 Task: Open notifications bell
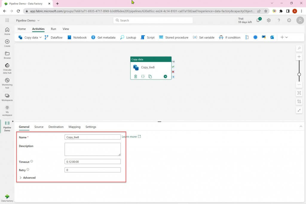258,20
